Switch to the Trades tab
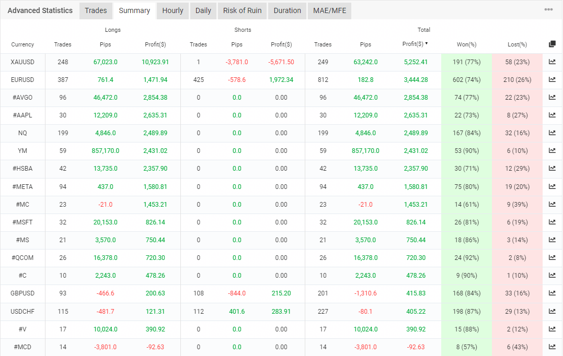 coord(96,11)
